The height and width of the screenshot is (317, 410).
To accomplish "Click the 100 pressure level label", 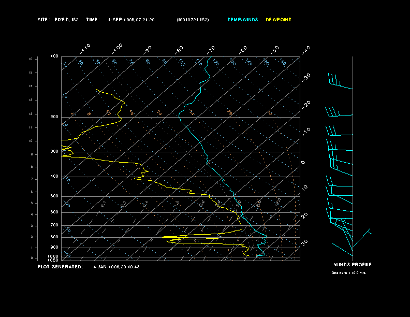I will click(x=54, y=56).
